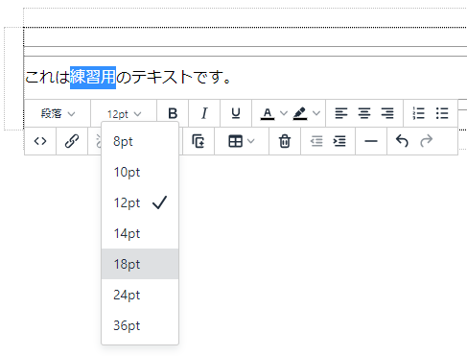Insert a horizontal line
This screenshot has width=467, height=356.
(x=371, y=141)
